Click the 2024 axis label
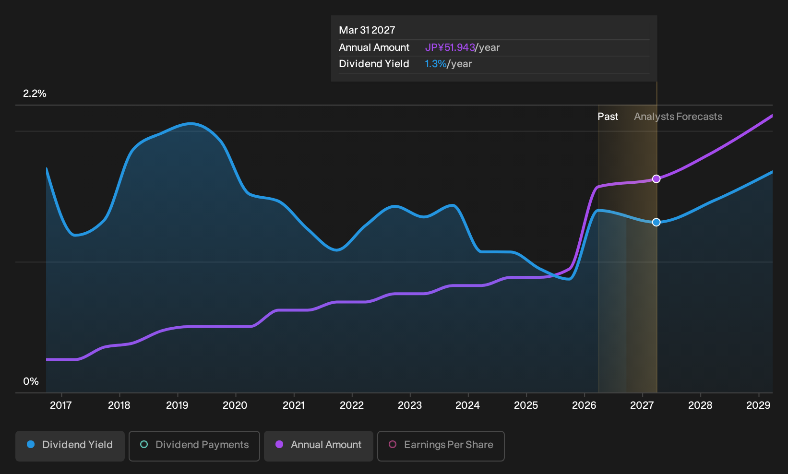This screenshot has width=788, height=474. coord(467,405)
